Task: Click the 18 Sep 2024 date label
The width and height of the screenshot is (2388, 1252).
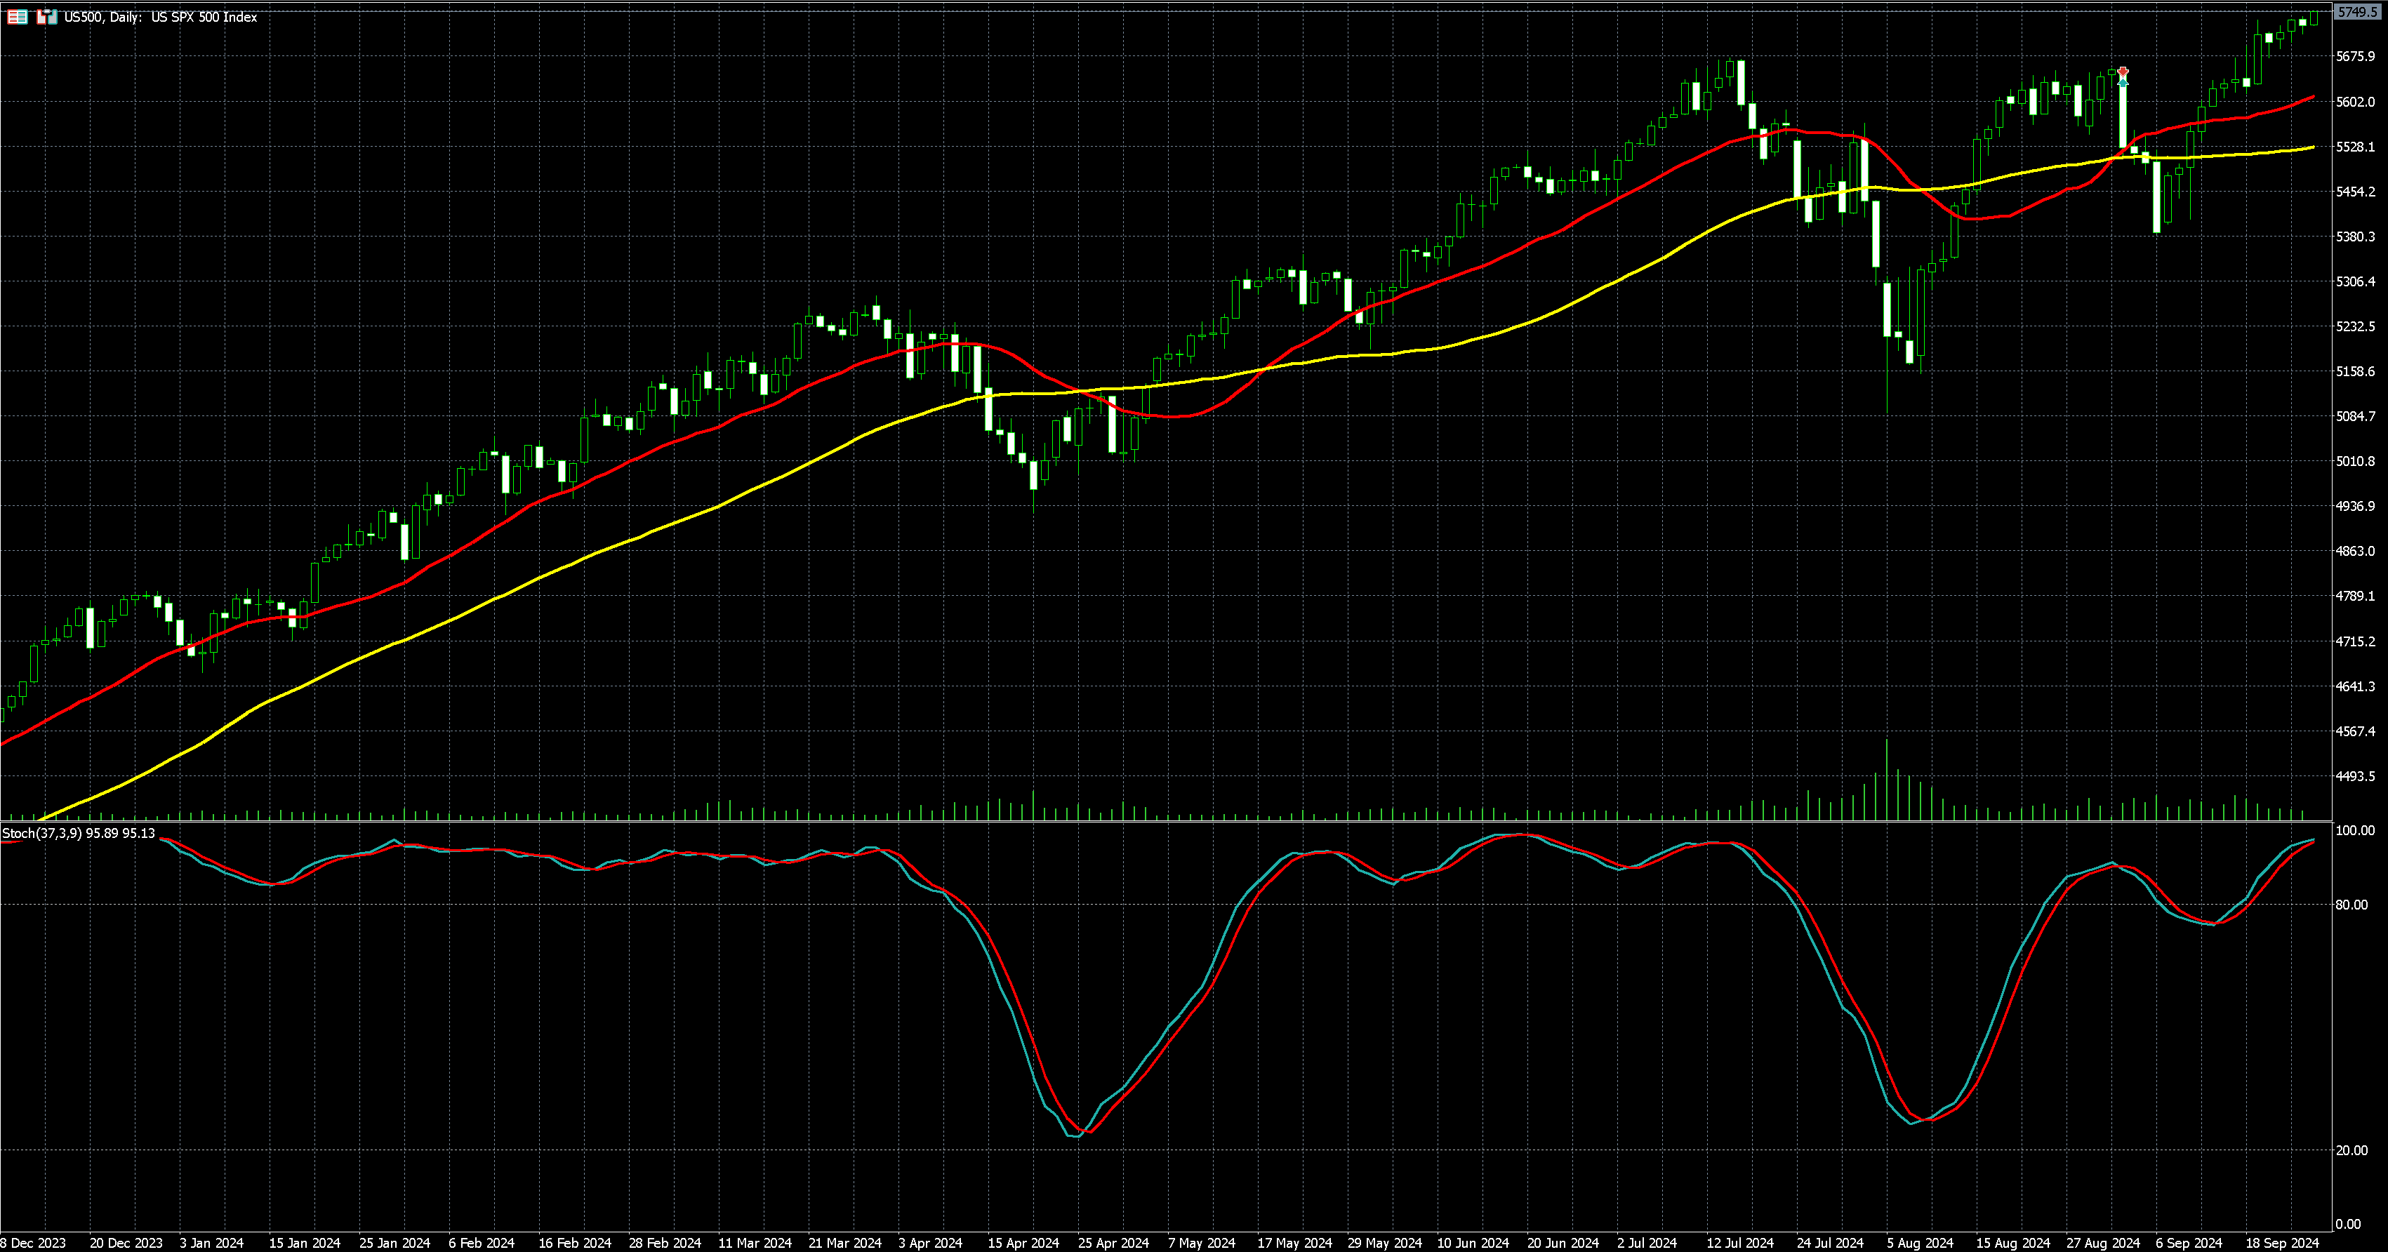Action: tap(2281, 1243)
